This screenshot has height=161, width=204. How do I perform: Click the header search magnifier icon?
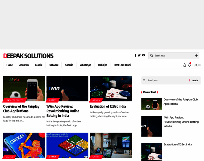pyautogui.click(x=151, y=56)
